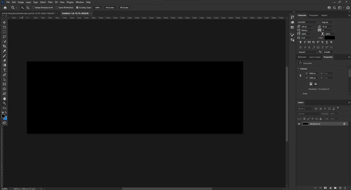Image resolution: width=351 pixels, height=190 pixels.
Task: Switch to the Glyphs tab
Action: coord(324,15)
